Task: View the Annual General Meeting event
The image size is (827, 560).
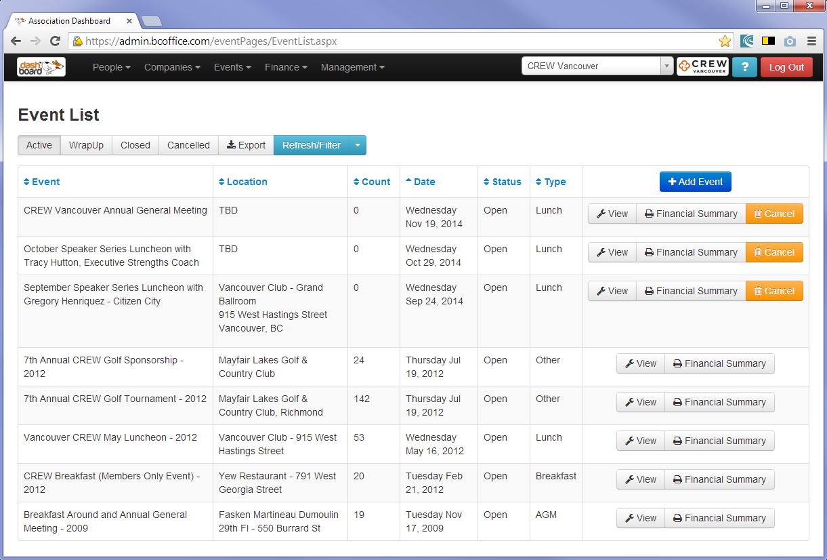Action: click(612, 214)
